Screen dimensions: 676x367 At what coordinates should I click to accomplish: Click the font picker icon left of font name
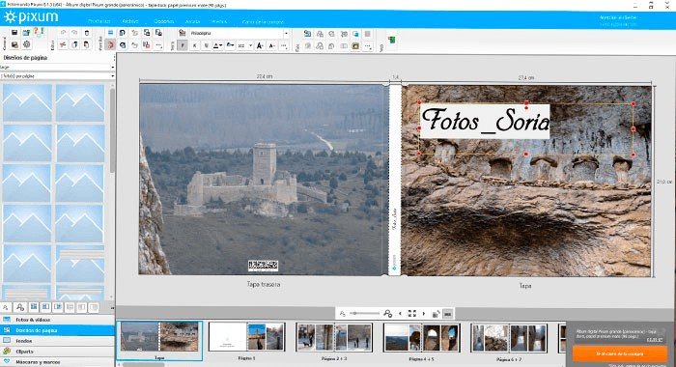(x=183, y=33)
